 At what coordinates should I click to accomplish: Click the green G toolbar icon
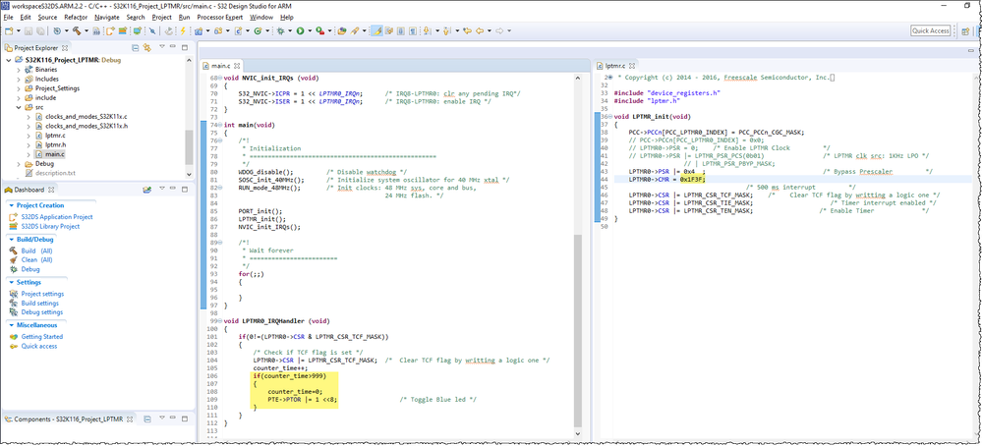[258, 30]
